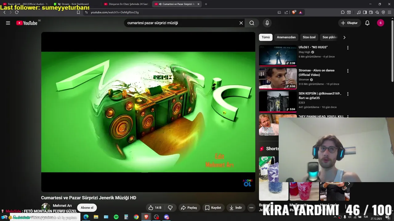Save the video with Kaydet
Screen dimensions: 394x221
(x=213, y=208)
